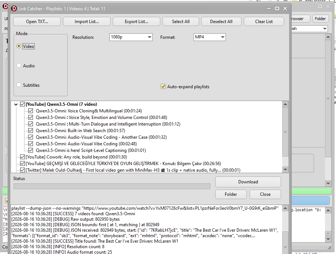The width and height of the screenshot is (336, 254).
Task: Select the Audio mode radio button
Action: click(19, 66)
